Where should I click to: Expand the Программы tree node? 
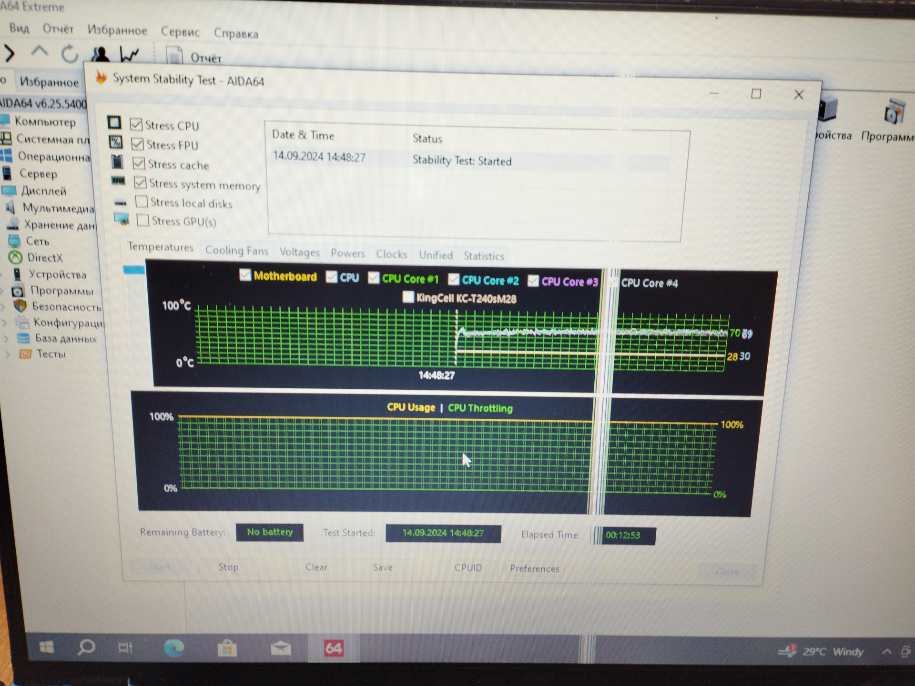(x=2, y=290)
